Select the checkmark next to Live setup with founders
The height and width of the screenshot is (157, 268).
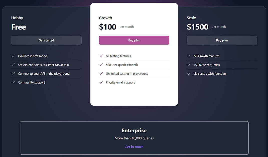[x=189, y=73]
